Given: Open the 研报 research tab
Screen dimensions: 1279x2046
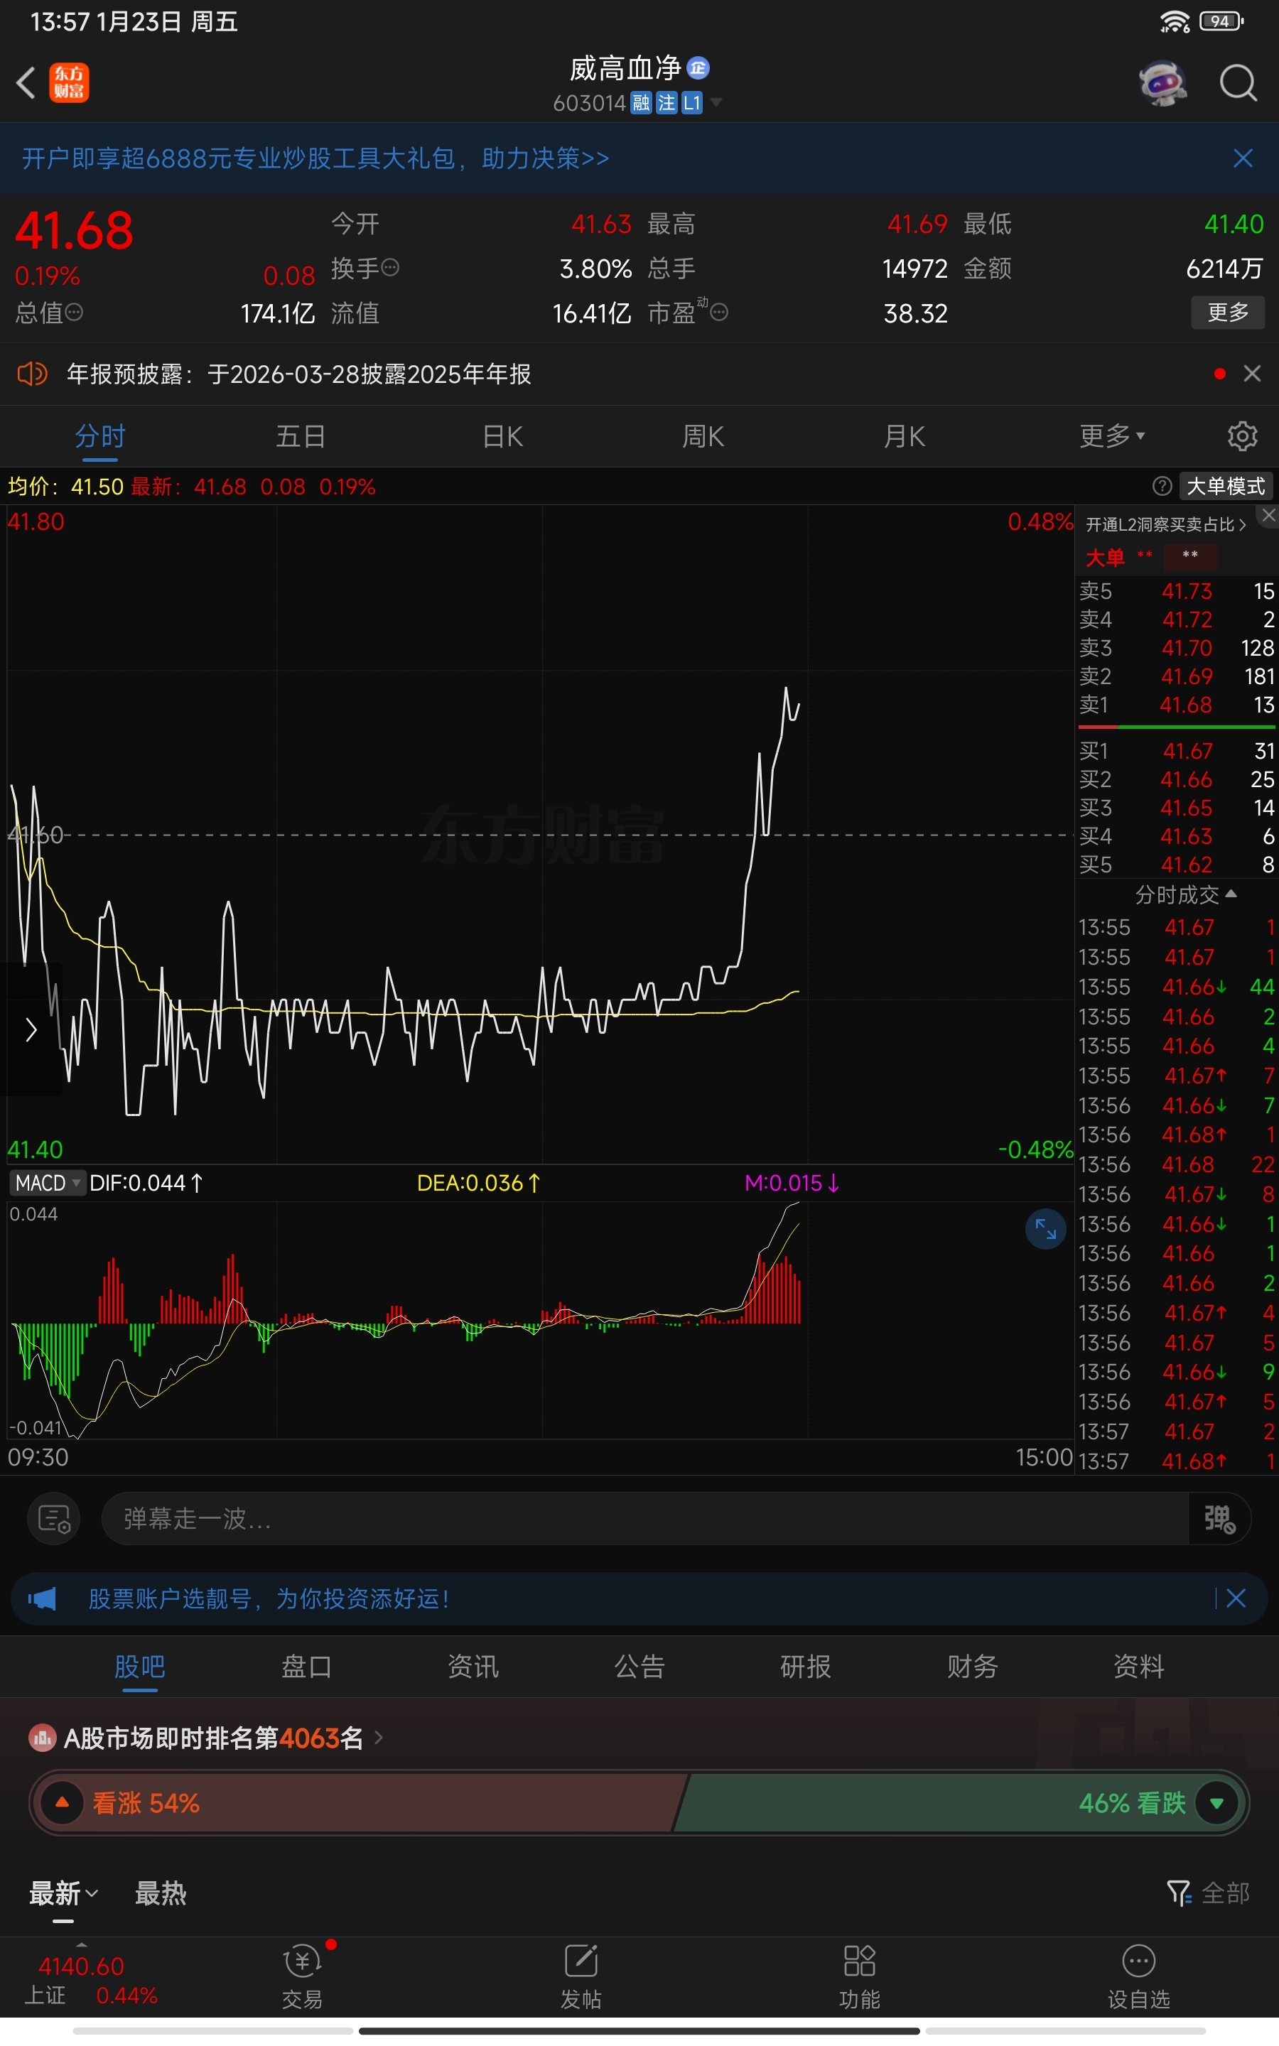Looking at the screenshot, I should 805,1667.
